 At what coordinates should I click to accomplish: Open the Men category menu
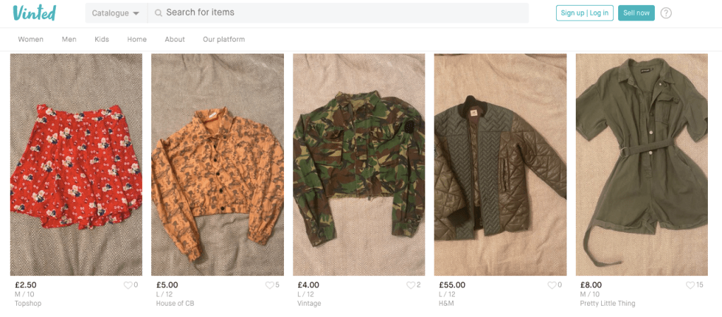tap(69, 40)
